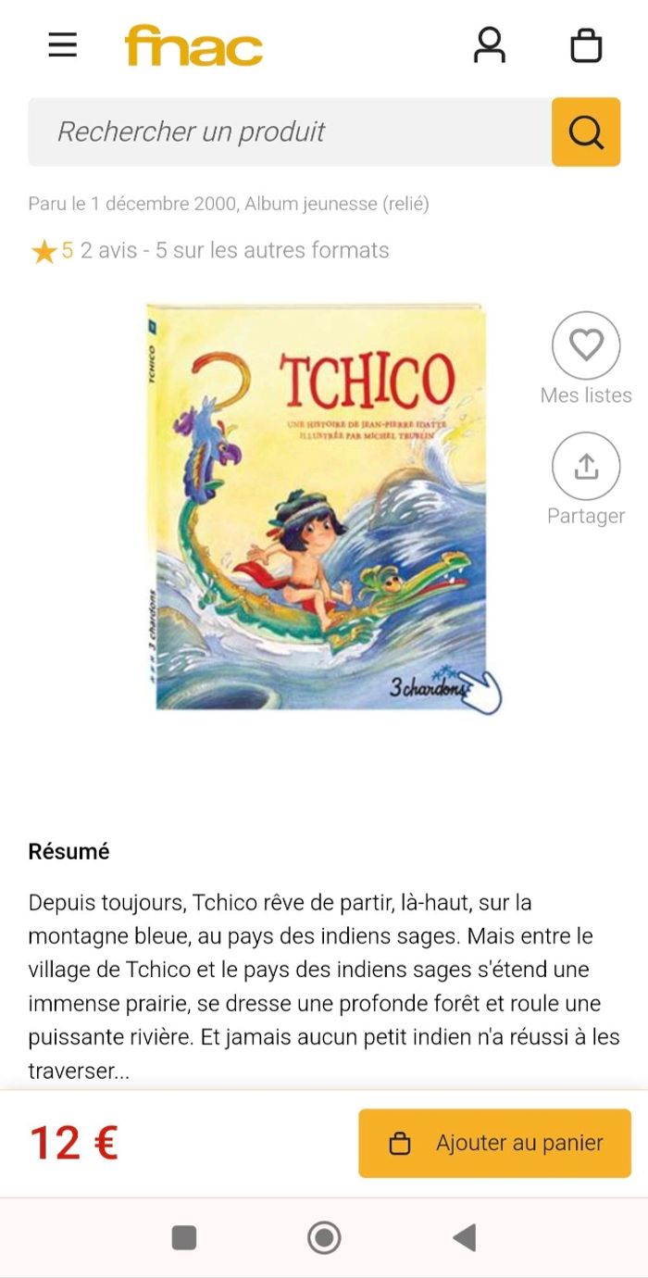Open the user account icon
Image resolution: width=648 pixels, height=1278 pixels.
(x=490, y=44)
